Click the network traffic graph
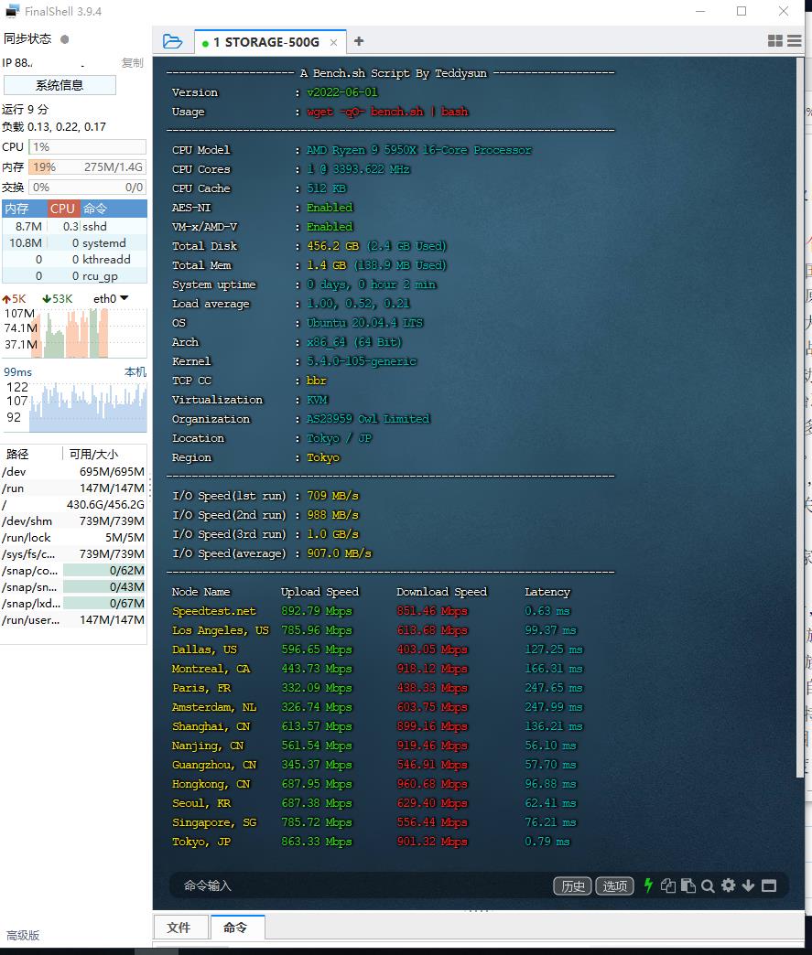The height and width of the screenshot is (955, 812). click(74, 333)
